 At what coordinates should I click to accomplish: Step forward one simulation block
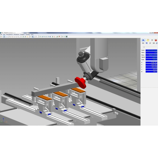coord(150,43)
